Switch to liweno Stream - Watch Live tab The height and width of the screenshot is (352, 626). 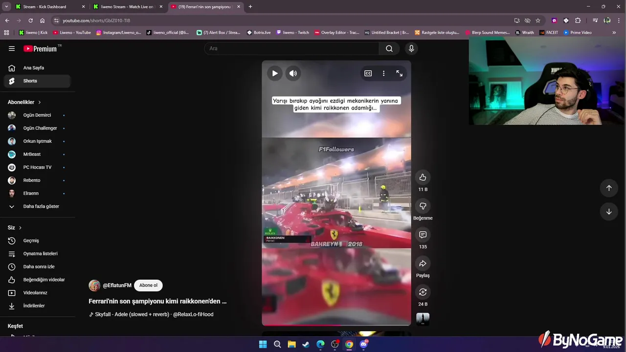point(127,7)
